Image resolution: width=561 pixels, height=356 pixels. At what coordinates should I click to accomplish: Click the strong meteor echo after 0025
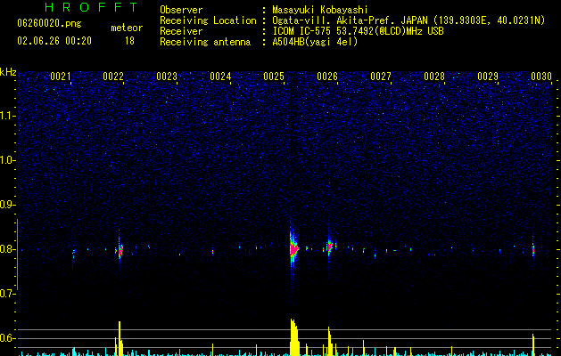coord(293,248)
